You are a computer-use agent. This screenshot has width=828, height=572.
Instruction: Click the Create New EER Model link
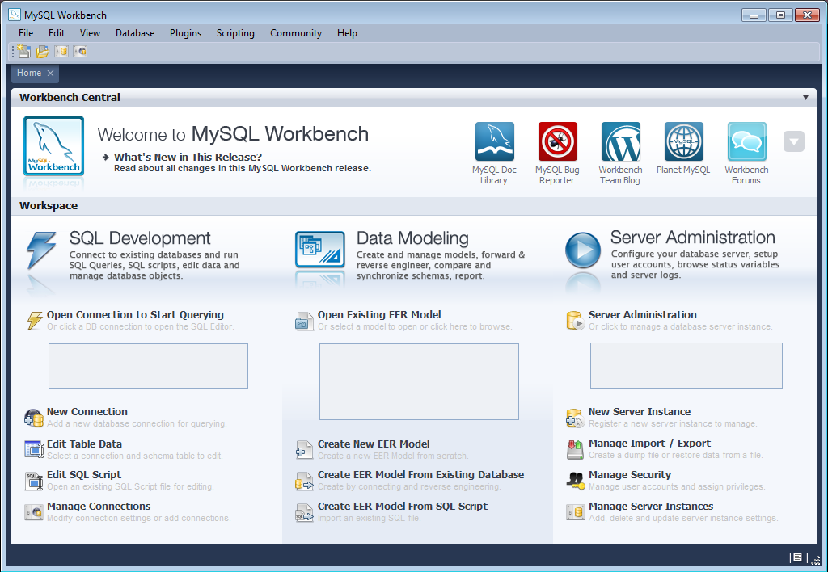[374, 444]
